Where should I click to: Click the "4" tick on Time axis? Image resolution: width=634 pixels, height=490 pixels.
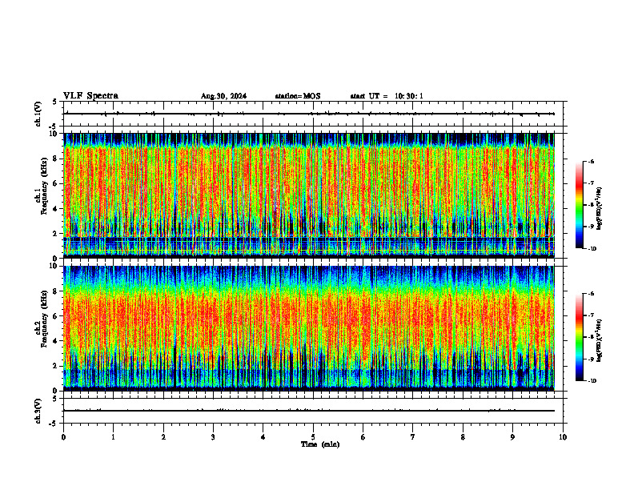(x=263, y=437)
